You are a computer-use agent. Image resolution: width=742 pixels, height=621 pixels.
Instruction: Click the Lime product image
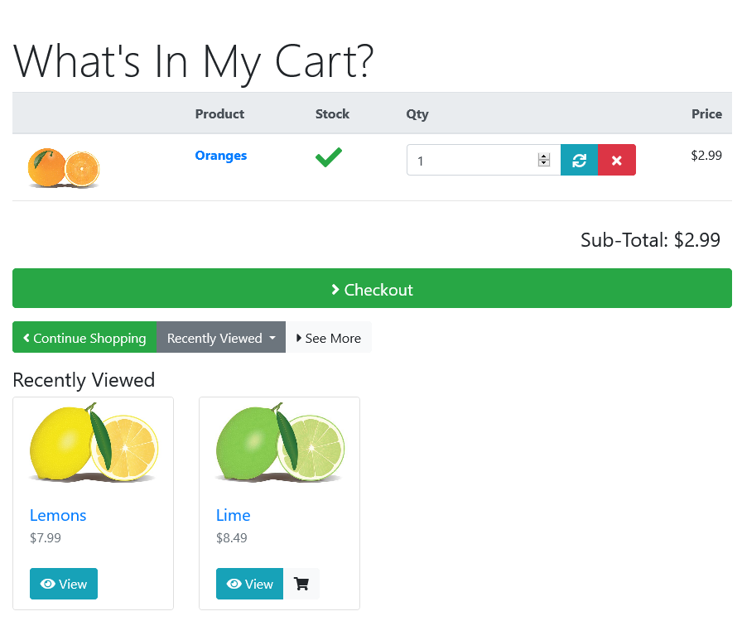click(x=280, y=442)
